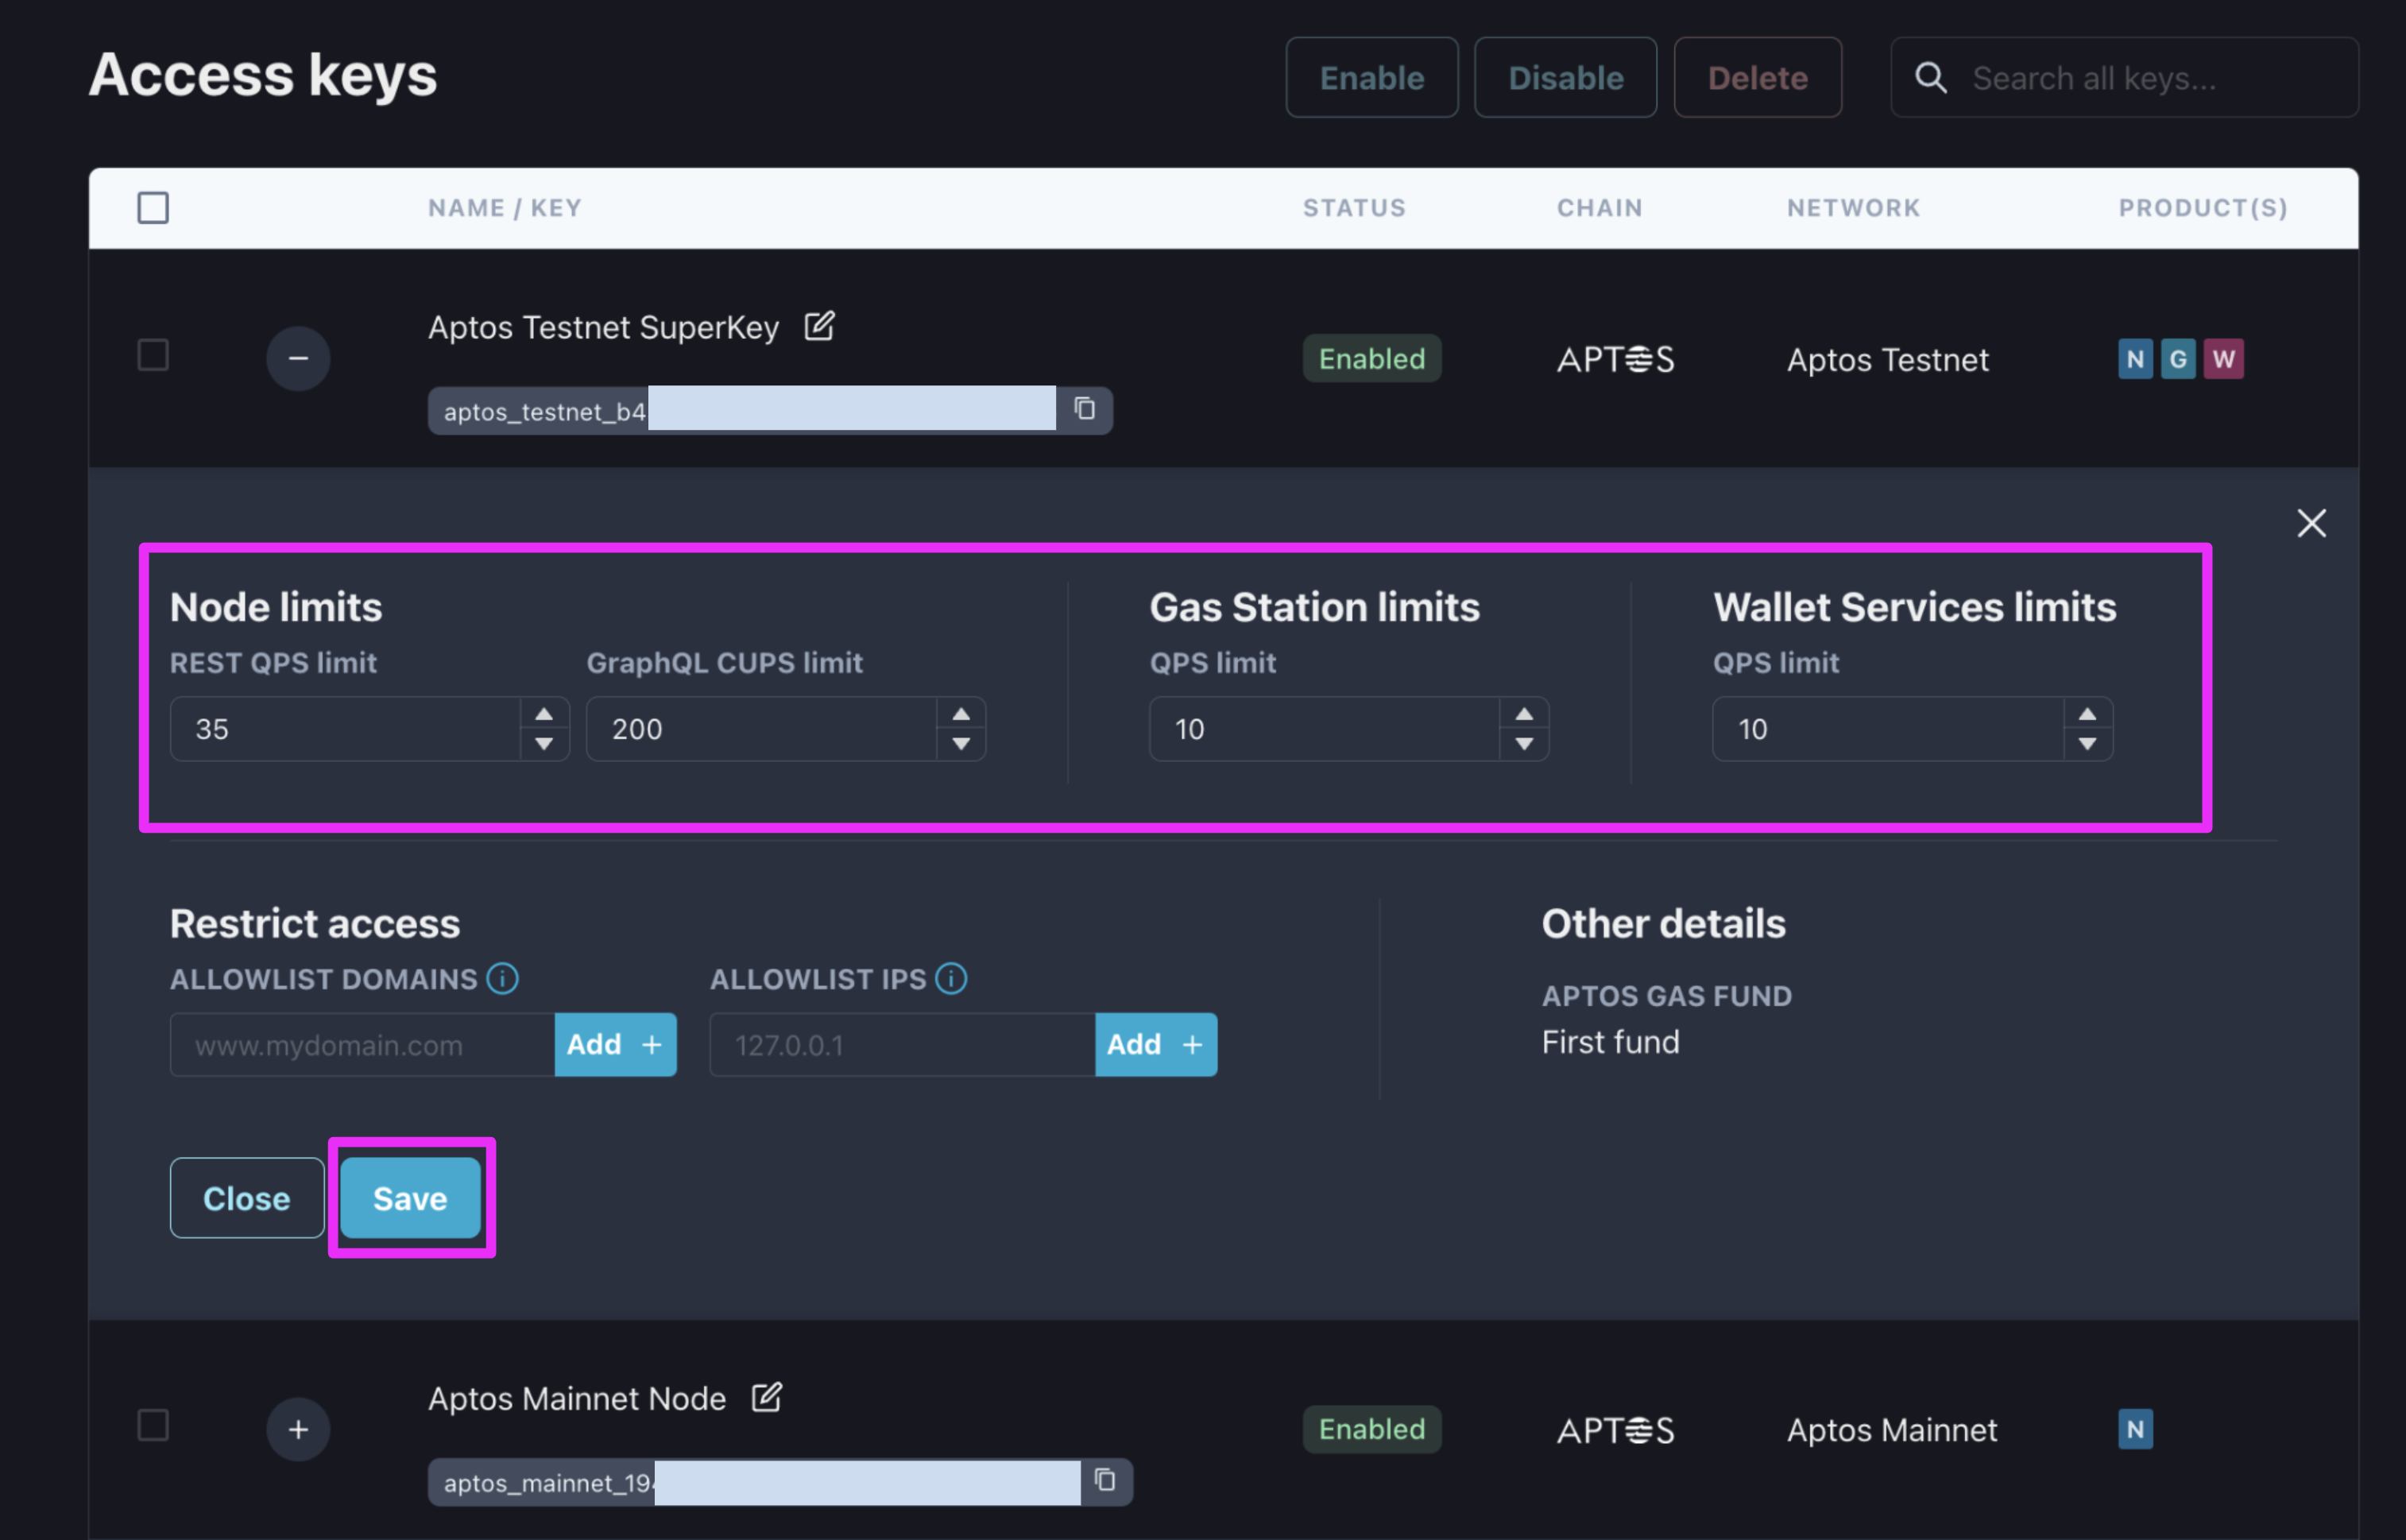Increase the REST QPS limit
2406x1540 pixels.
click(544, 714)
